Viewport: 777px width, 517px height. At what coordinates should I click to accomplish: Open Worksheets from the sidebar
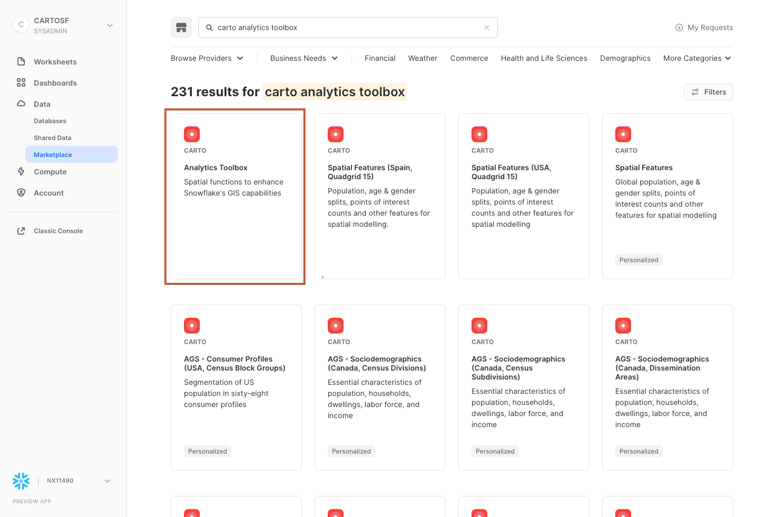(55, 62)
